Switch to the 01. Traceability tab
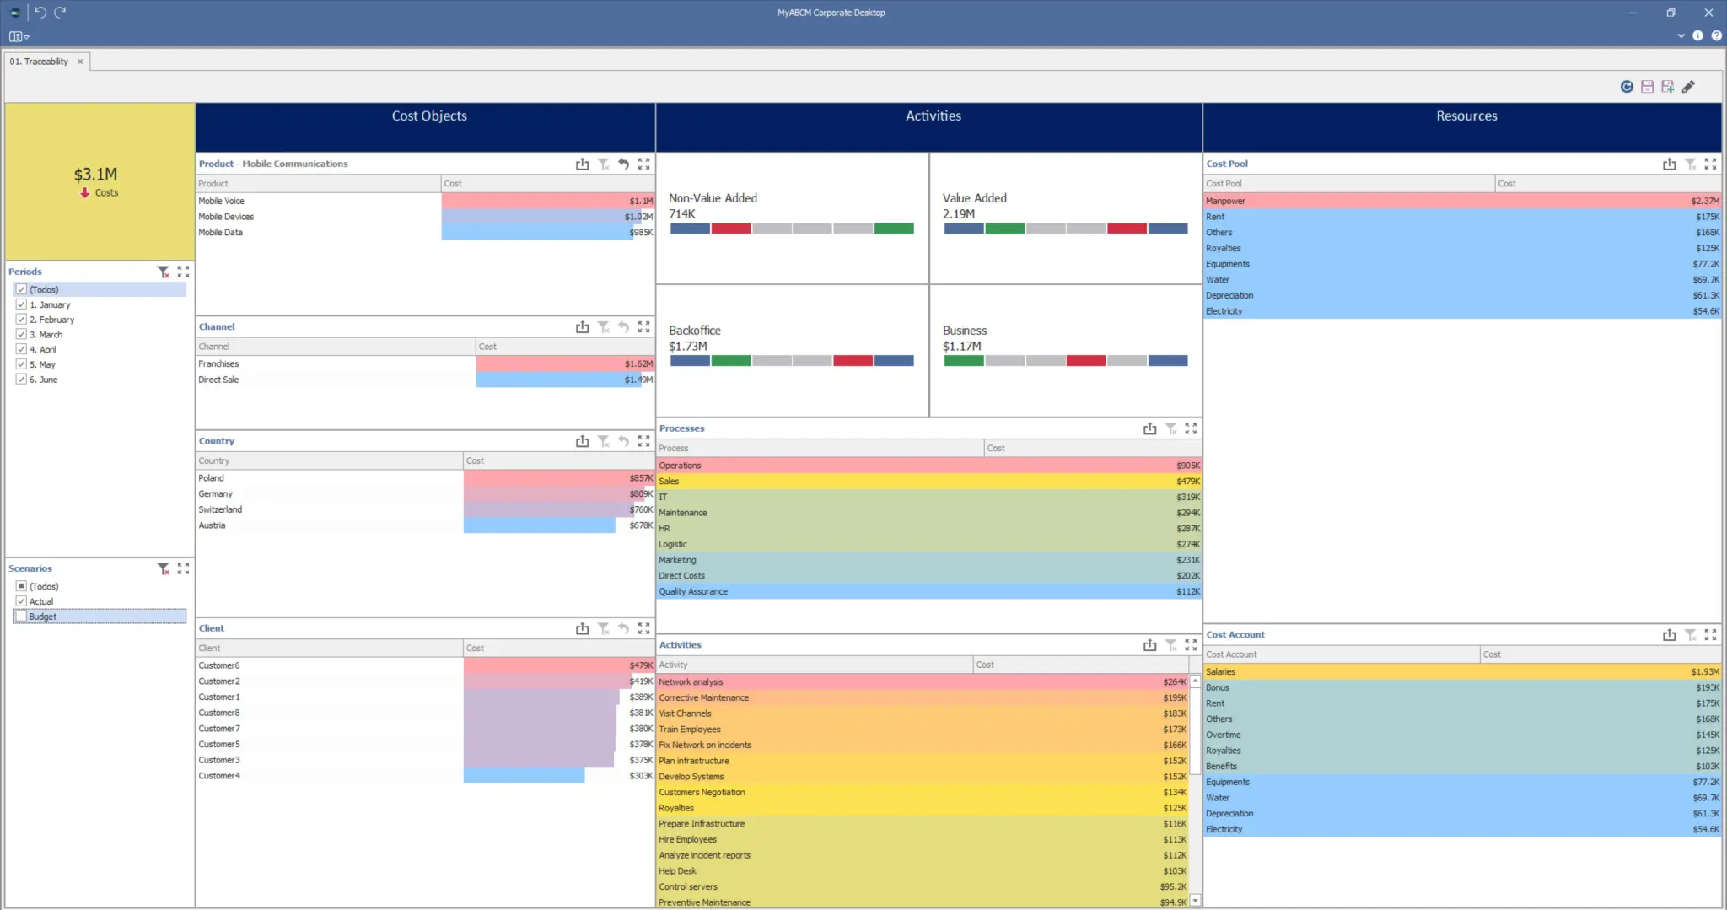 click(x=39, y=62)
